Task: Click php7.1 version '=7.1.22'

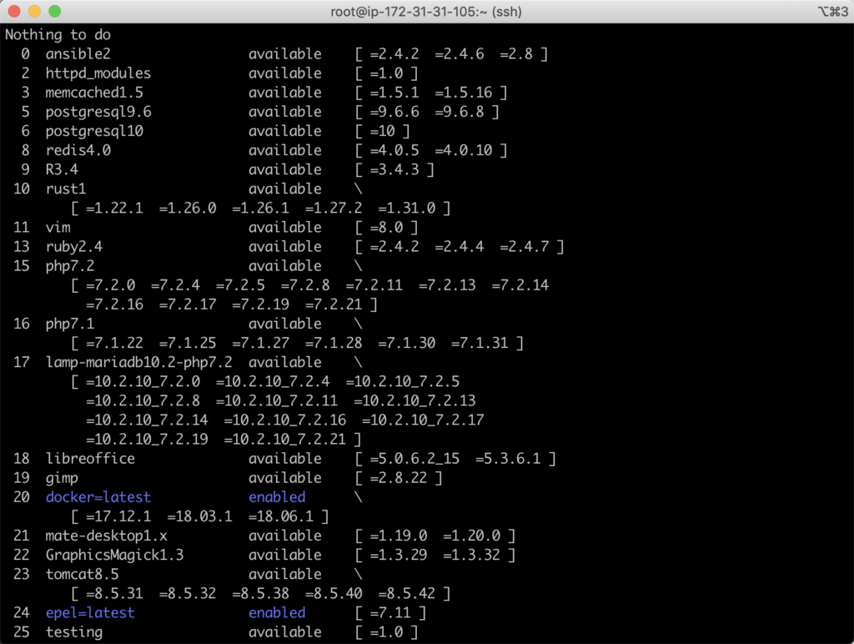Action: [x=114, y=343]
